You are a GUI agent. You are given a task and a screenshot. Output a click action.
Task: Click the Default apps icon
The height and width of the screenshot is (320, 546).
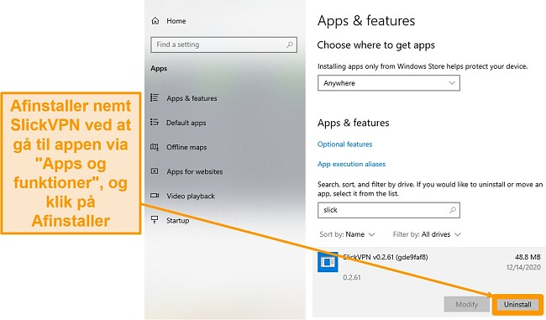(x=155, y=123)
